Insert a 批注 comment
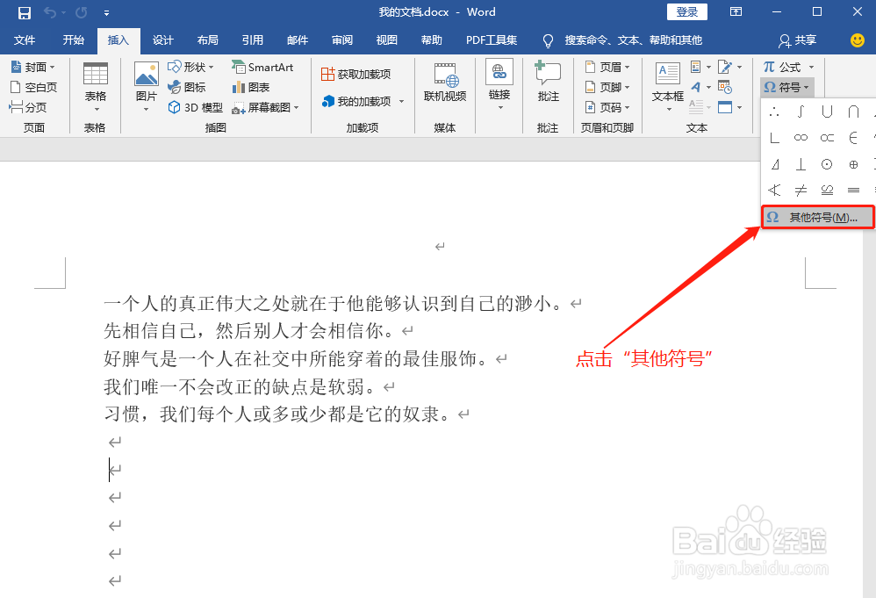Viewport: 876px width, 598px height. pyautogui.click(x=548, y=83)
